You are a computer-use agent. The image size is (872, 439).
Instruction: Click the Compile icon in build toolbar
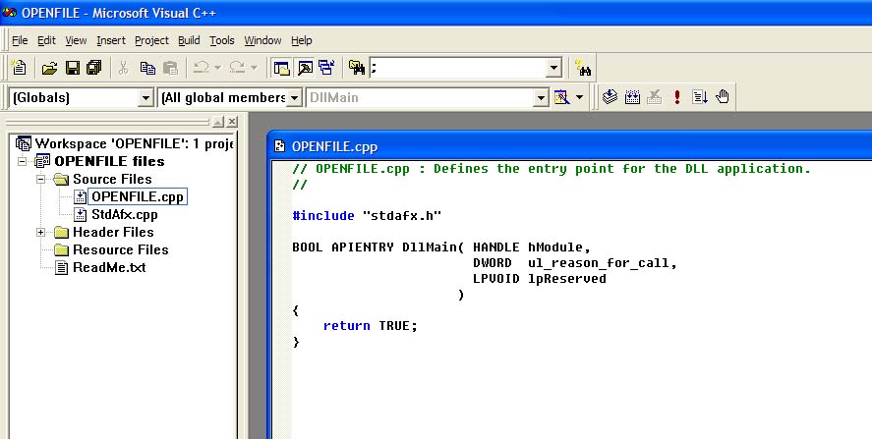click(610, 97)
